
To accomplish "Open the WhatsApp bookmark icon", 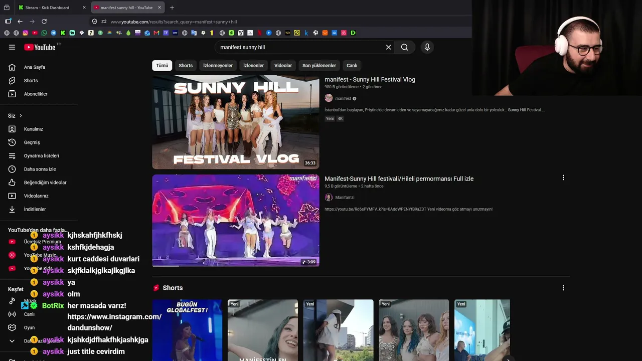I will (x=44, y=33).
